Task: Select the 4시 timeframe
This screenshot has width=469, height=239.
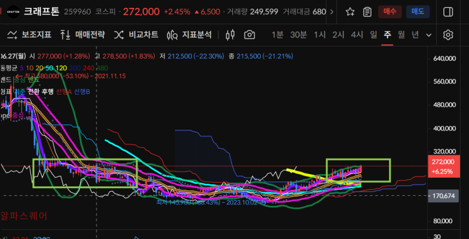Action: click(x=357, y=35)
